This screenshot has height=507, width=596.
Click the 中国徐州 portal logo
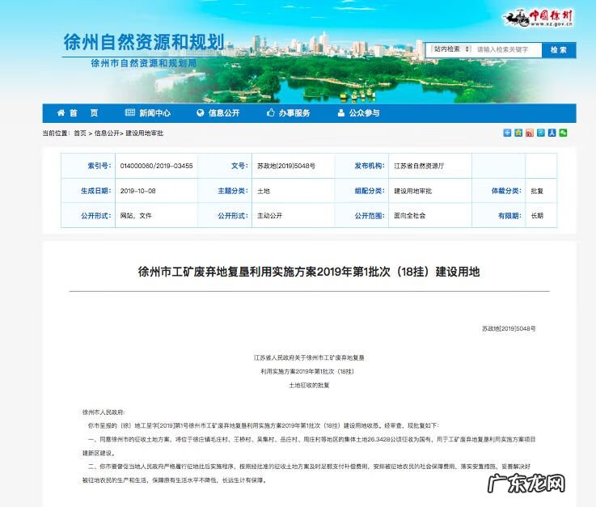(539, 18)
